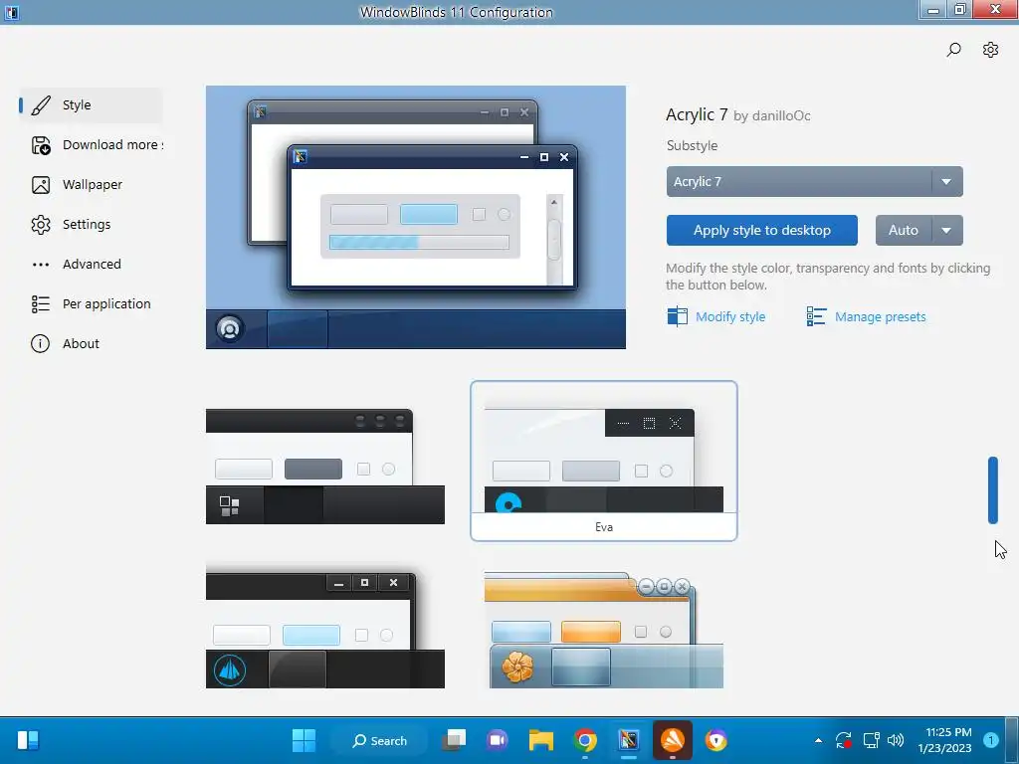Open the video chat app in taskbar
This screenshot has height=764, width=1019.
498,740
